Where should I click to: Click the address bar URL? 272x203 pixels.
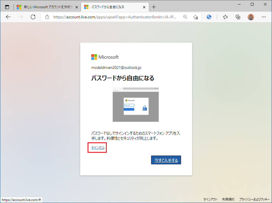point(115,17)
